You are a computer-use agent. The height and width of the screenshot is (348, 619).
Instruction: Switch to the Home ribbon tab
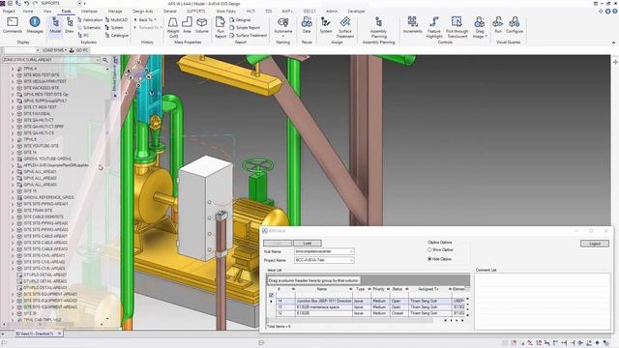pos(28,12)
